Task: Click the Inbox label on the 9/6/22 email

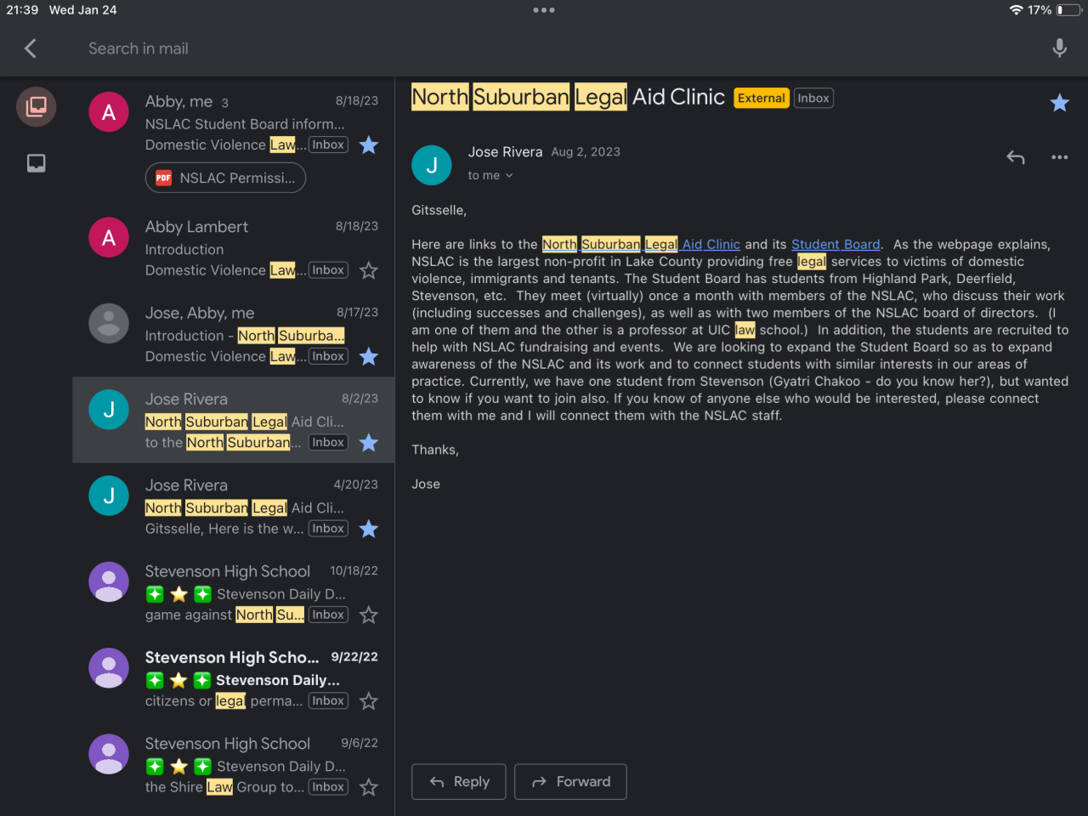Action: coord(328,787)
